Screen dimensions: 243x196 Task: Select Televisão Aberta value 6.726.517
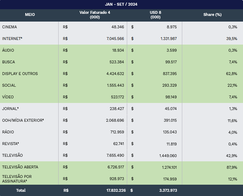coord(116,167)
